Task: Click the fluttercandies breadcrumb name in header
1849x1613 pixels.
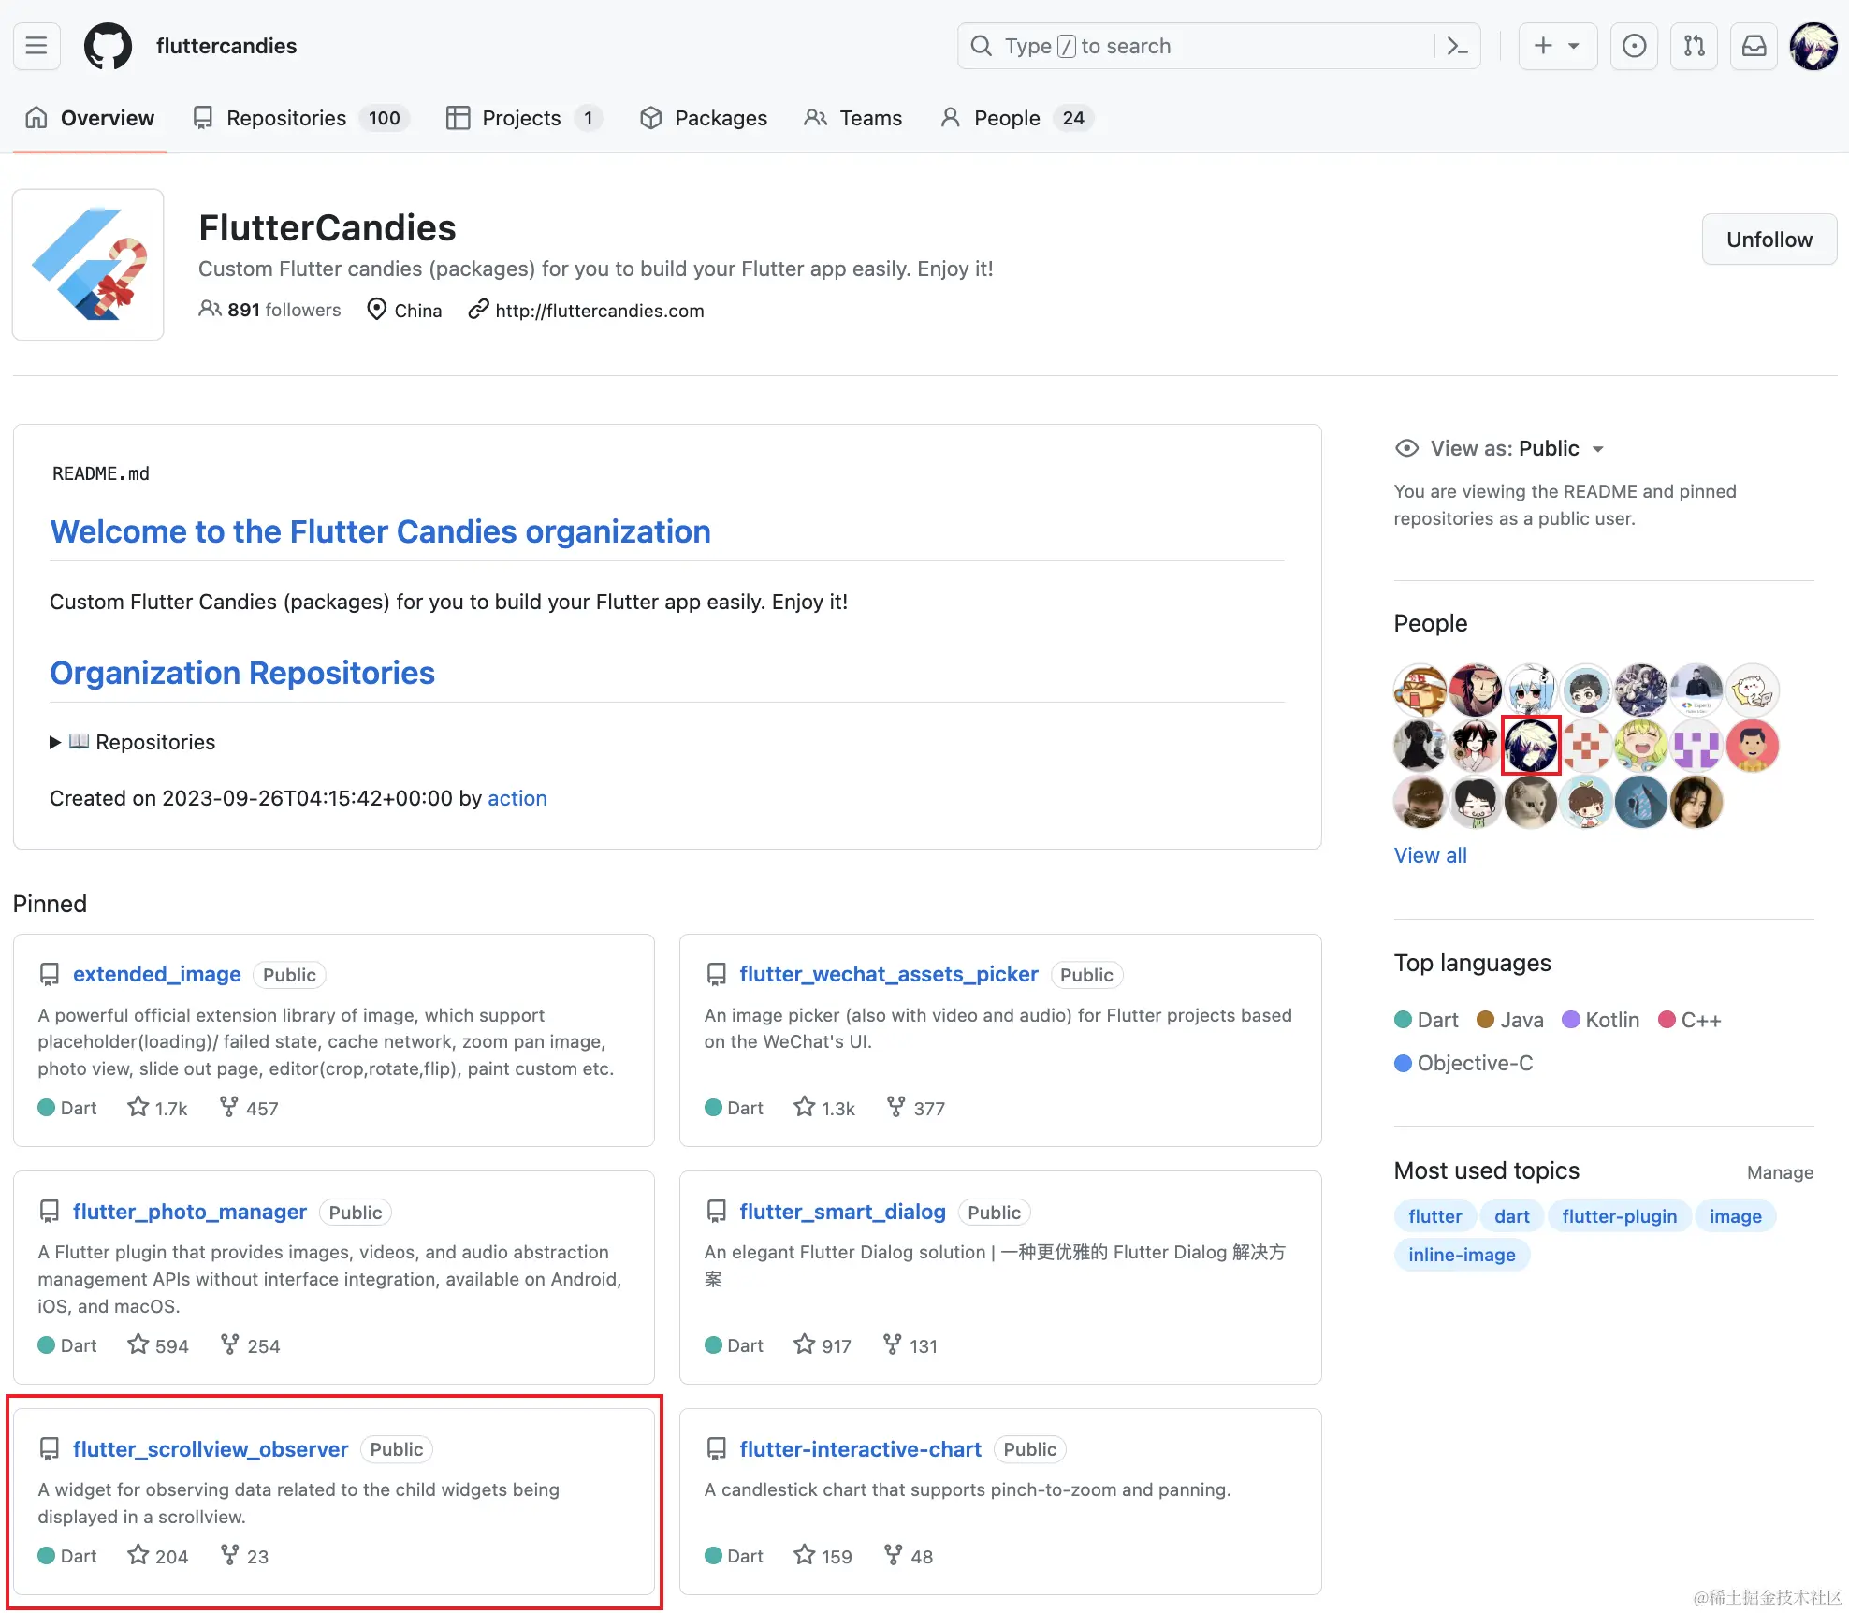Action: [x=226, y=46]
